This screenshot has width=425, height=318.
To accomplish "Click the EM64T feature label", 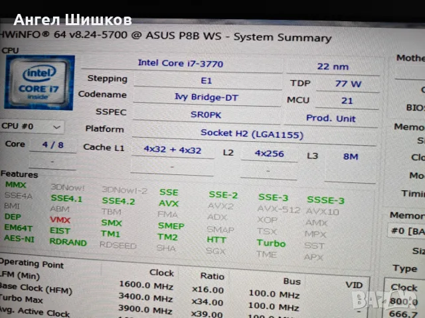I will [x=18, y=228].
